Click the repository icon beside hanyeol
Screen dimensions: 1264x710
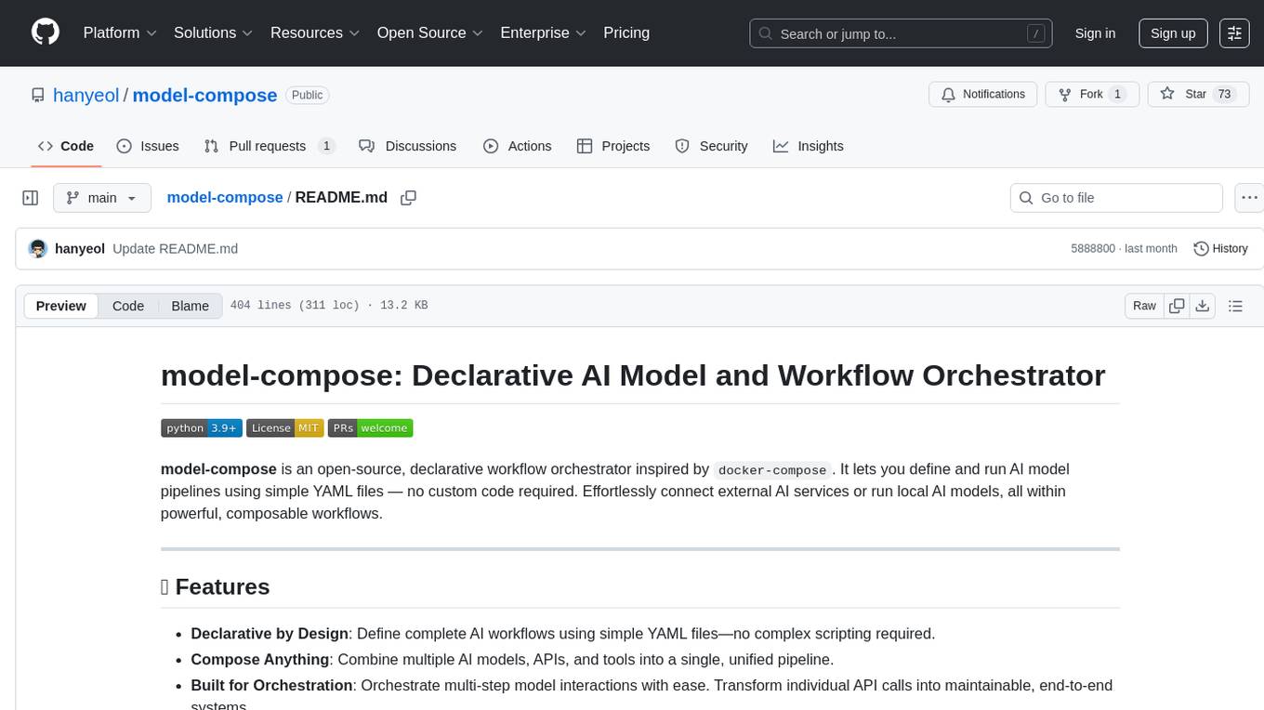[x=38, y=96]
